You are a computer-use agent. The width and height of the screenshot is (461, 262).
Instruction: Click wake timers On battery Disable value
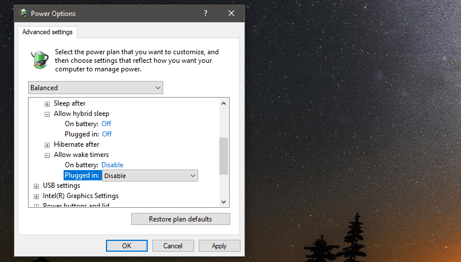pos(112,165)
